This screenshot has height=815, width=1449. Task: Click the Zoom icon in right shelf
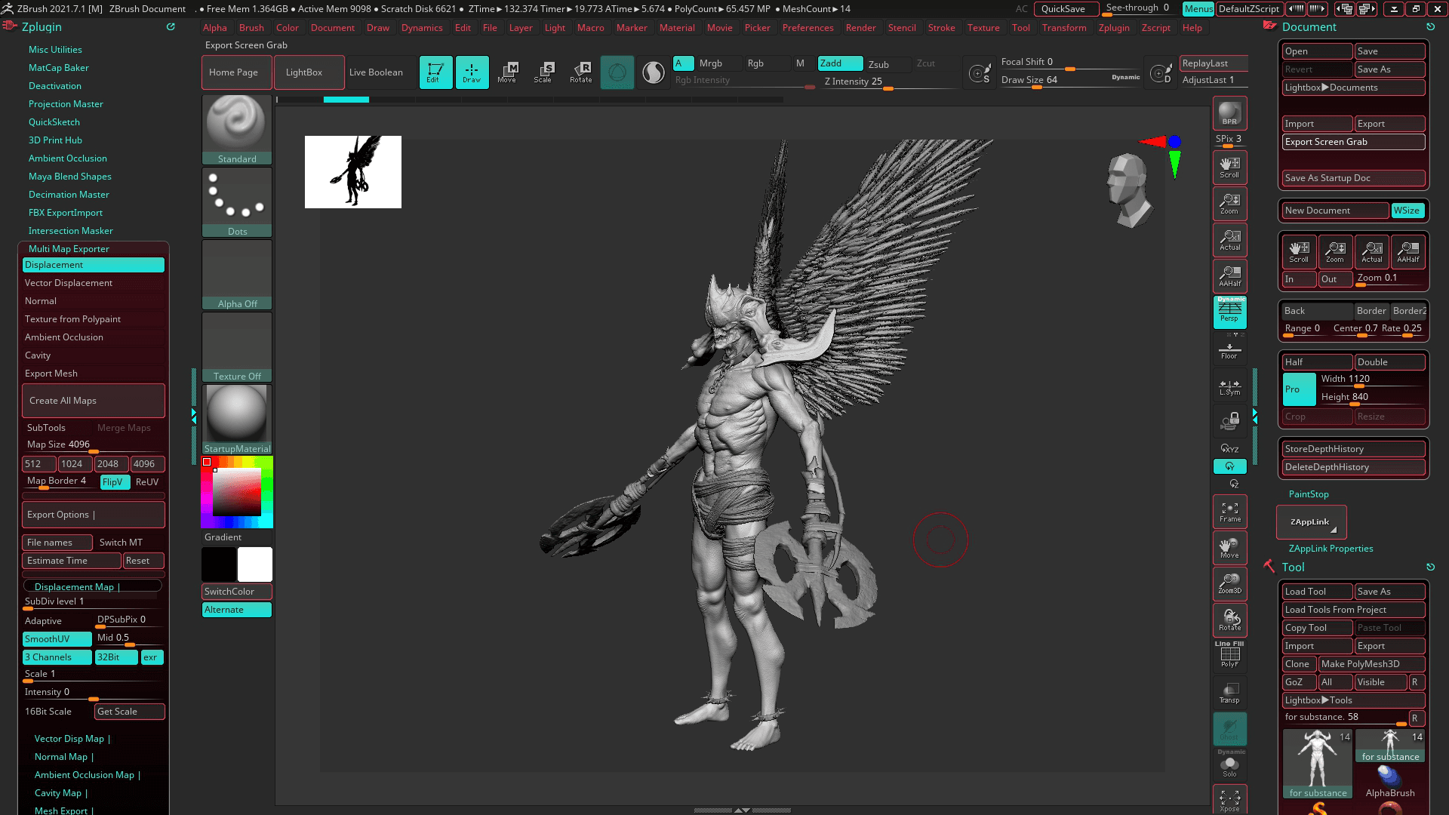click(1229, 204)
